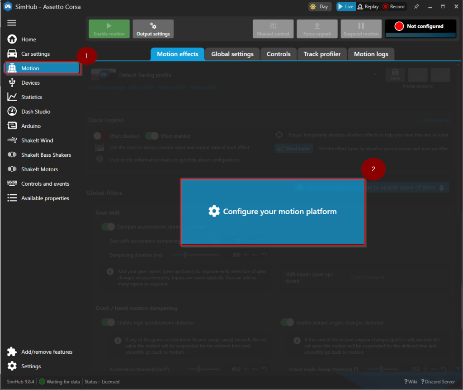Image resolution: width=463 pixels, height=390 pixels.
Task: Open Manual control
Action: [273, 29]
